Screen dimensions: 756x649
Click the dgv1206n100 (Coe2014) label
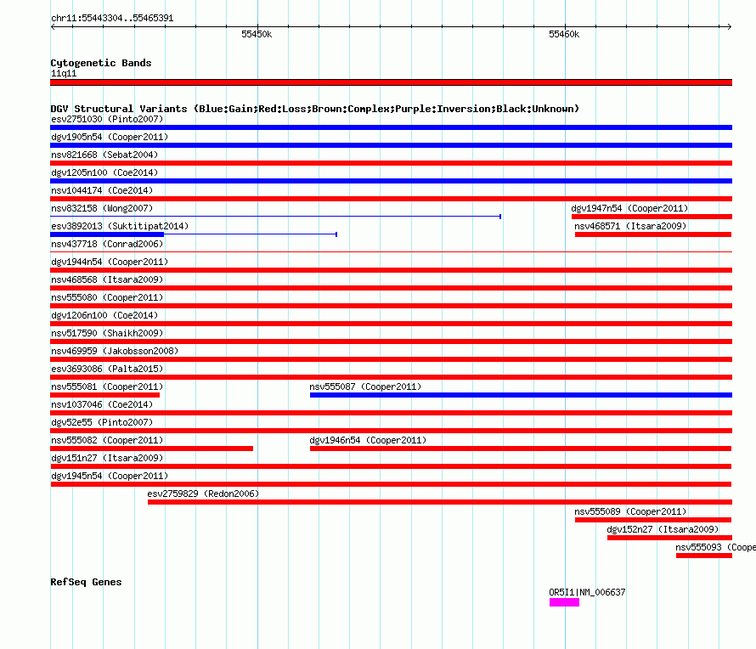[x=104, y=315]
